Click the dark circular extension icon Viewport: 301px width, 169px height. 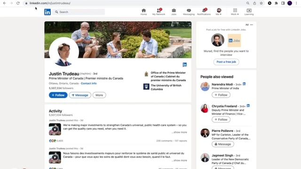(x=269, y=3)
